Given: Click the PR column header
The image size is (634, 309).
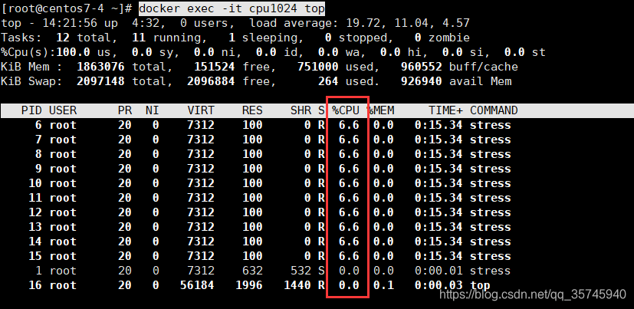Looking at the screenshot, I should [x=125, y=110].
